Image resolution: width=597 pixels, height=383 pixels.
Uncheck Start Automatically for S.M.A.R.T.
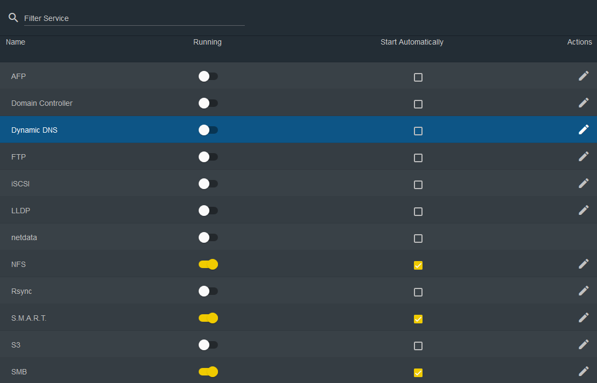click(x=418, y=319)
